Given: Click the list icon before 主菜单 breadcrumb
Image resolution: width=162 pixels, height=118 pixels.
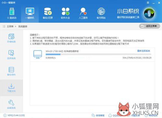Looking at the screenshot, I should [x=4, y=26].
